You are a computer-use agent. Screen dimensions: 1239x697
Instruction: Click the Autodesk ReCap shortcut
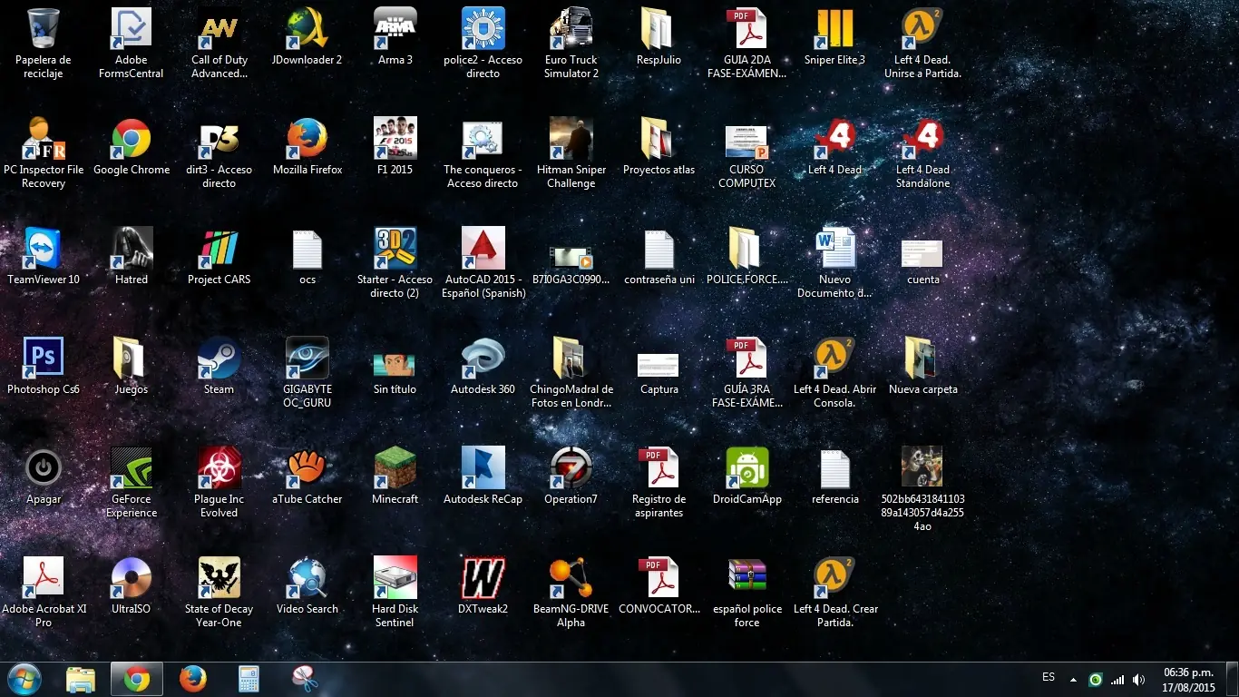pyautogui.click(x=483, y=468)
